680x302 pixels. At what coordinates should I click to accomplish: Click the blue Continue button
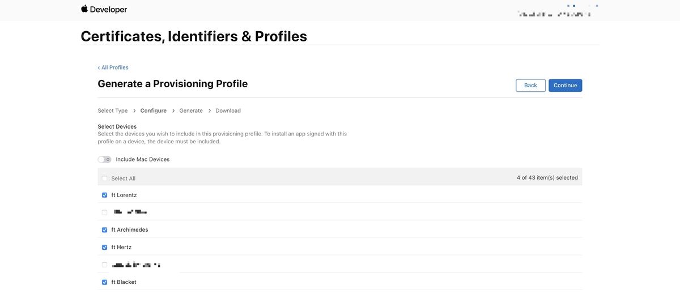click(x=565, y=86)
